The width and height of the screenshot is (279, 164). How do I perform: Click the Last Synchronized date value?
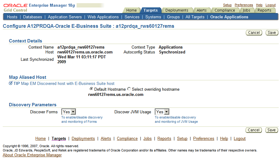point(82,59)
